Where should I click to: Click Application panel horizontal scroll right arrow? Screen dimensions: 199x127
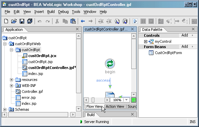pyautogui.click(x=73, y=115)
